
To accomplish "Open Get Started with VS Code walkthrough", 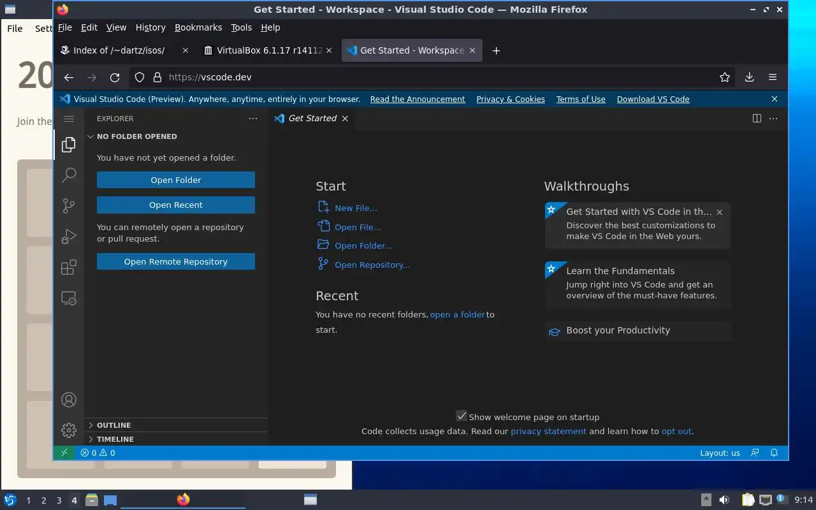I will [x=637, y=224].
